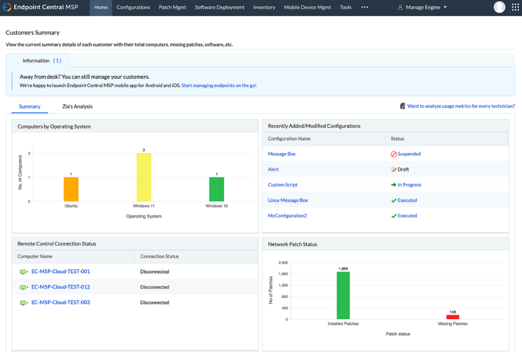Click the Suspended status icon for Message Box
Viewport: 522px width, 352px height.
pyautogui.click(x=394, y=154)
